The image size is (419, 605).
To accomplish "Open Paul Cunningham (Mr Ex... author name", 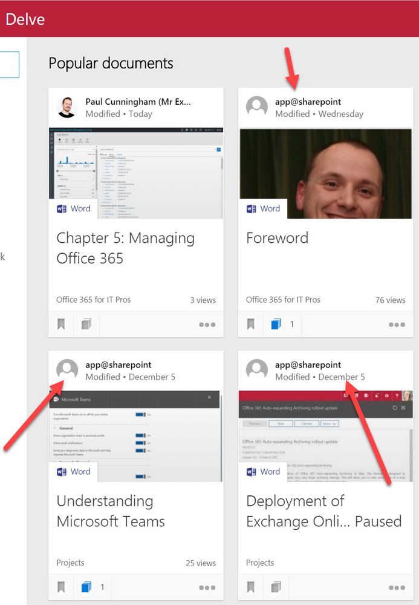I will [138, 102].
